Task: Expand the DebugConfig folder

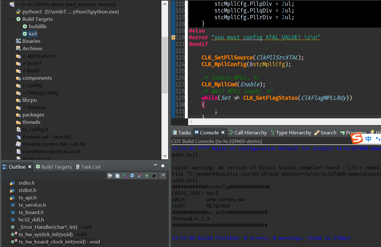Action: click(x=12, y=93)
